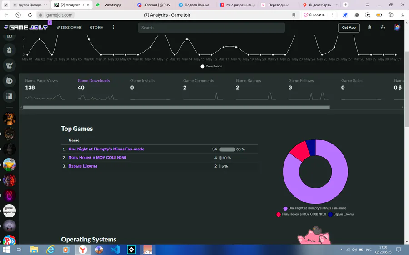409x255 pixels.
Task: Select the Game Sales metric
Action: 361,90
